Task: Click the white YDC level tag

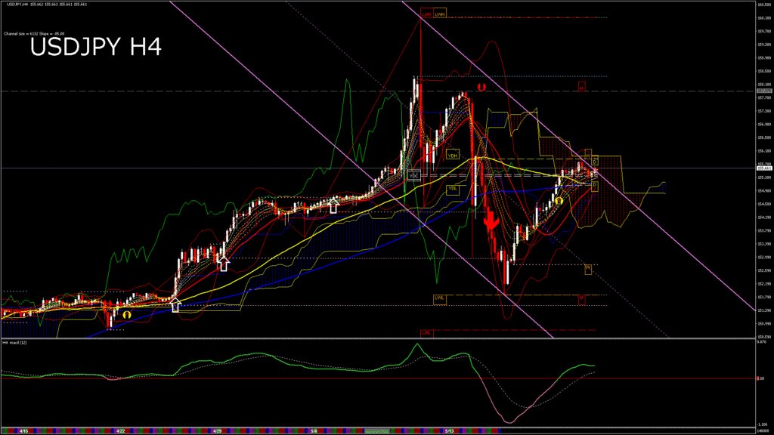Action: (x=413, y=175)
